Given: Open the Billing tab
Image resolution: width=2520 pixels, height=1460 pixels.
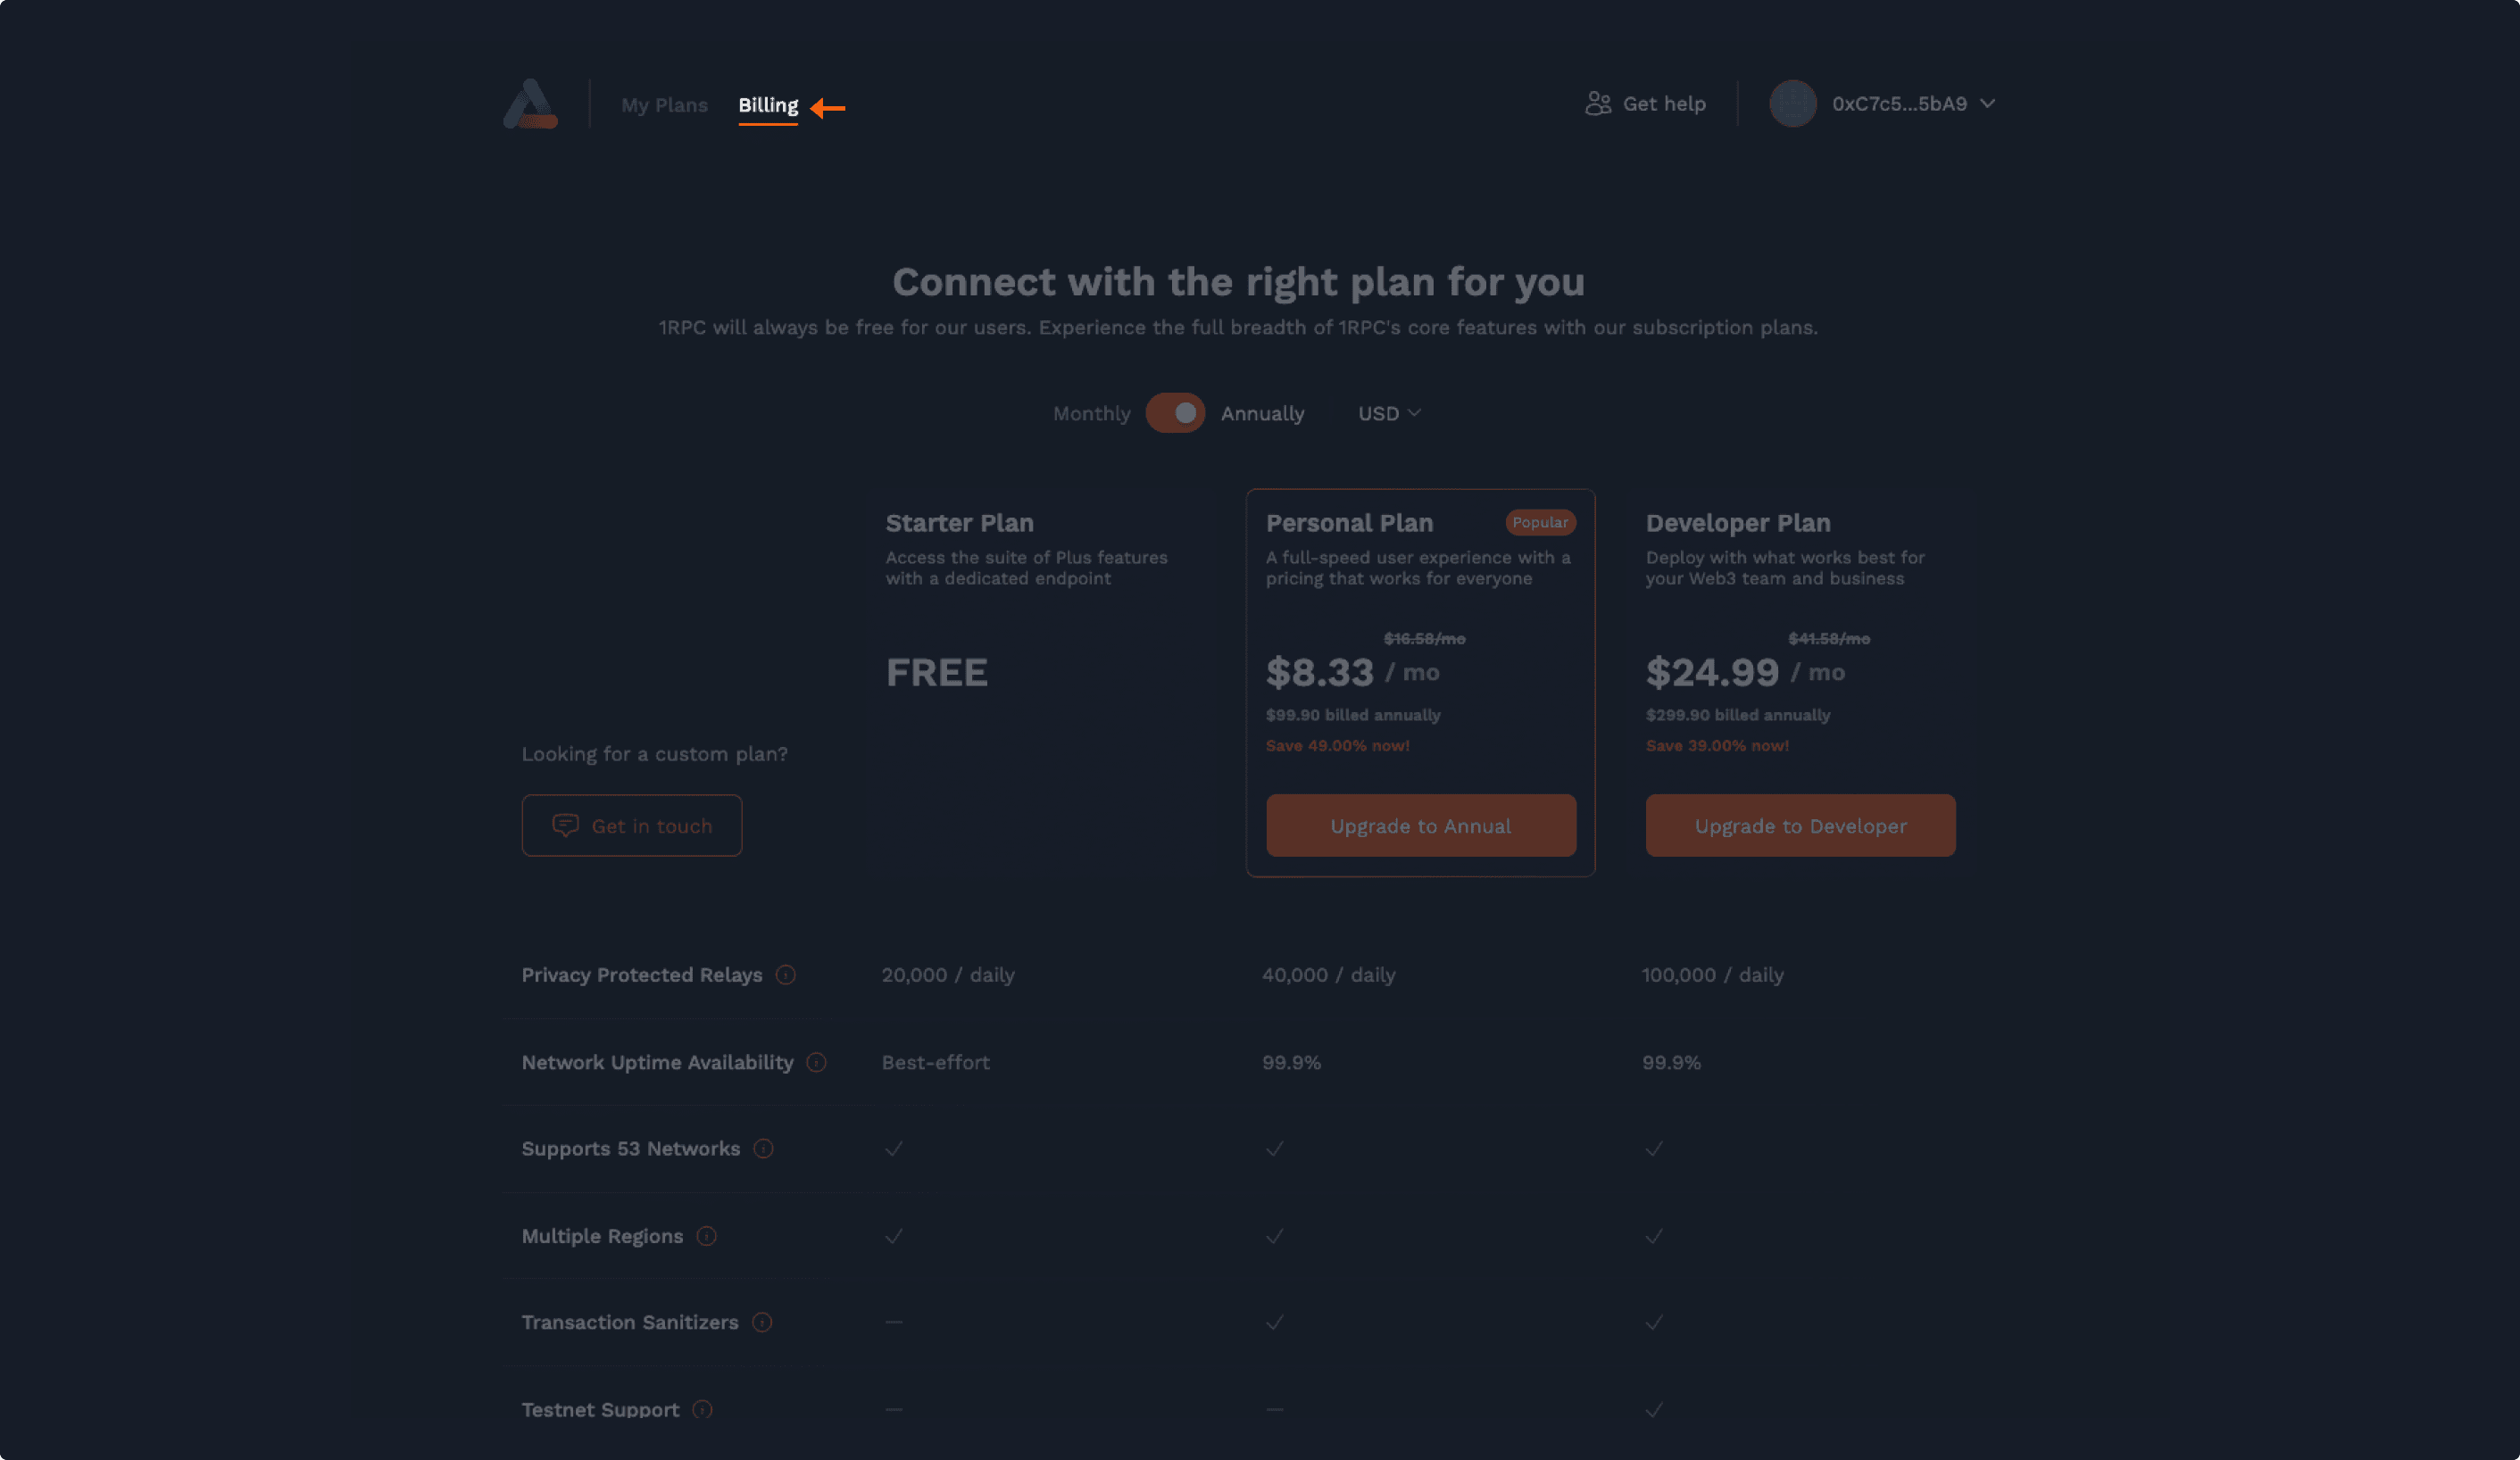Looking at the screenshot, I should [768, 105].
